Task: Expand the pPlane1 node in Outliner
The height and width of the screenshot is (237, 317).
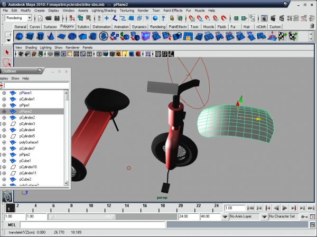Action: (x=4, y=93)
